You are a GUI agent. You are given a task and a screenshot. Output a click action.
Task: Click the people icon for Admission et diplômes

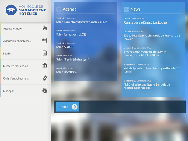(45, 40)
